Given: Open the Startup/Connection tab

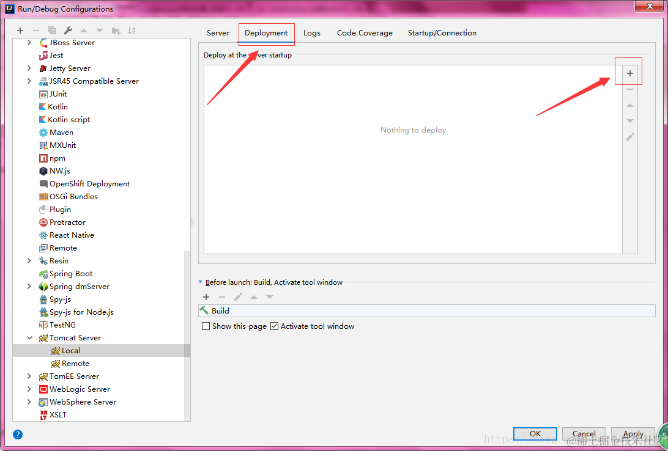Looking at the screenshot, I should point(442,33).
